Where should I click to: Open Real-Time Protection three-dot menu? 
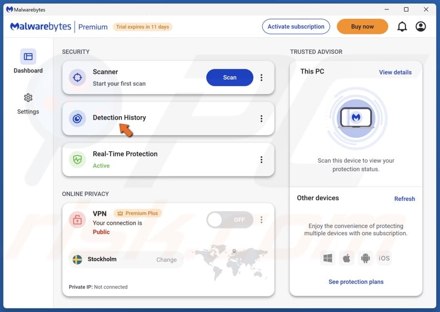pos(261,160)
